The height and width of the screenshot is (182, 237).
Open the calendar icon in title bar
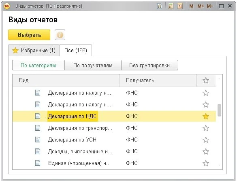(x=180, y=6)
